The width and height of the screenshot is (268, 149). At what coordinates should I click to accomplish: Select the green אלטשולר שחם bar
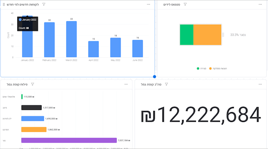(x=22, y=96)
